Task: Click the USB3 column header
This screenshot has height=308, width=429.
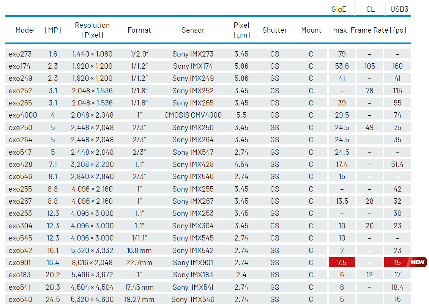Action: [399, 9]
